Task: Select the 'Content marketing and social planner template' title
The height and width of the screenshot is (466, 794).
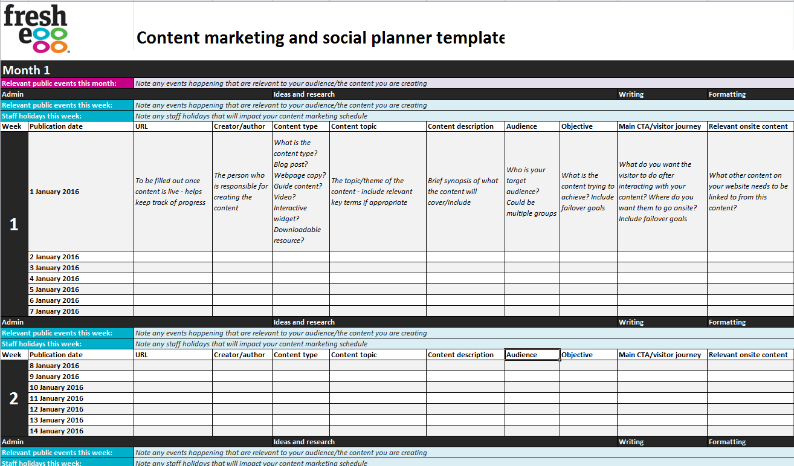Action: 320,37
